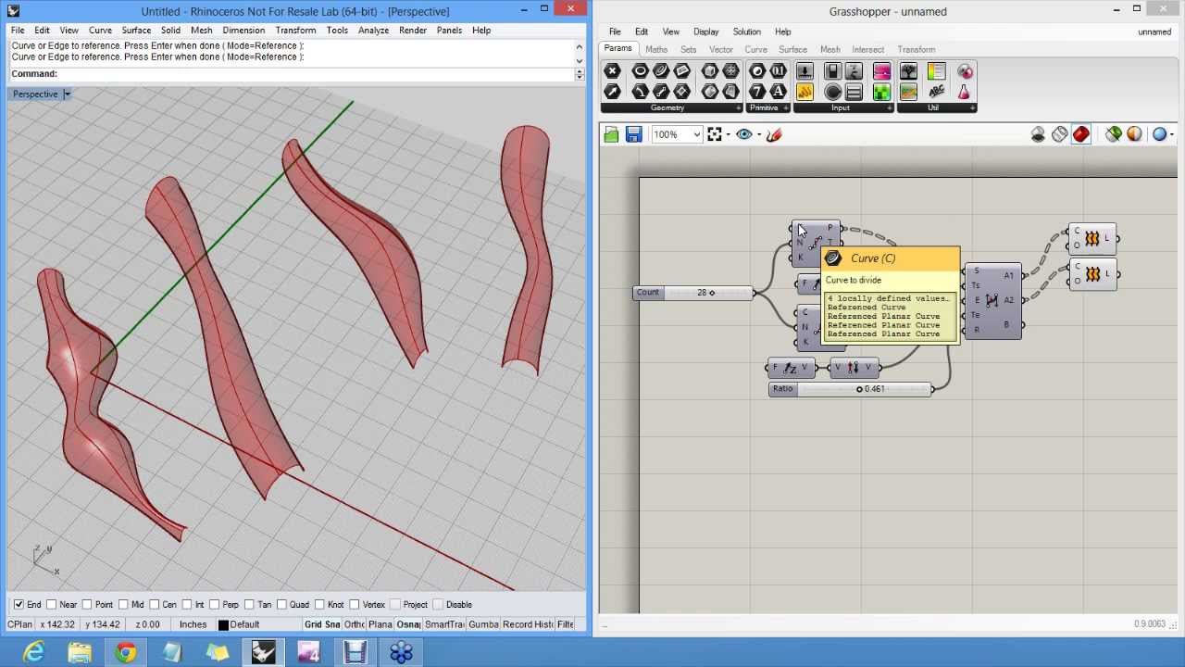Switch to the Intersect tab in Grasshopper

pyautogui.click(x=867, y=49)
